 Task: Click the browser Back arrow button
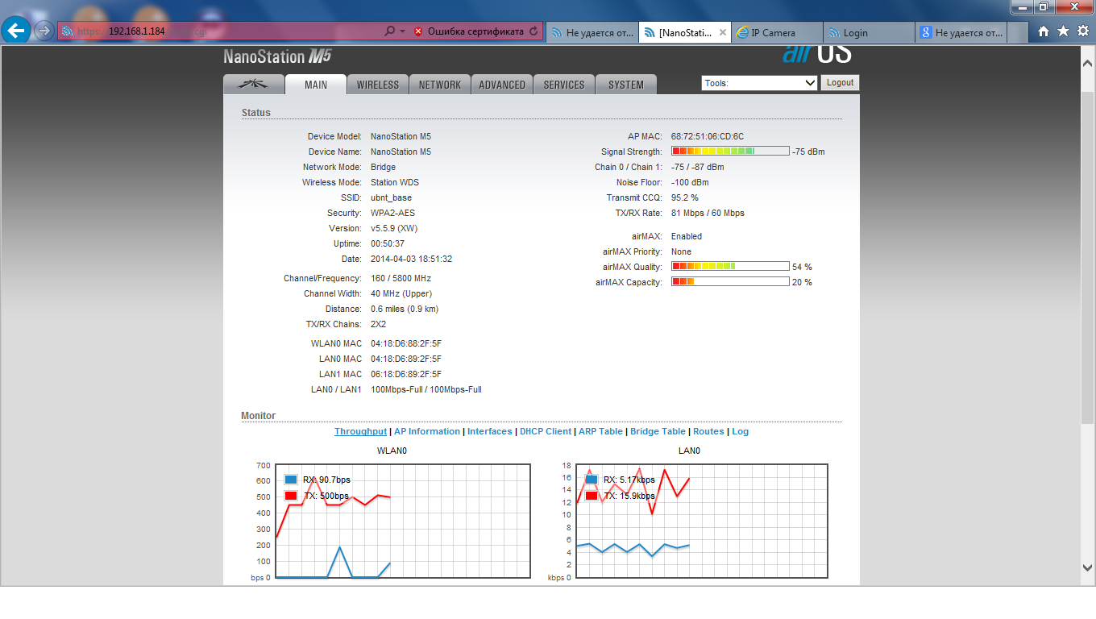16,31
